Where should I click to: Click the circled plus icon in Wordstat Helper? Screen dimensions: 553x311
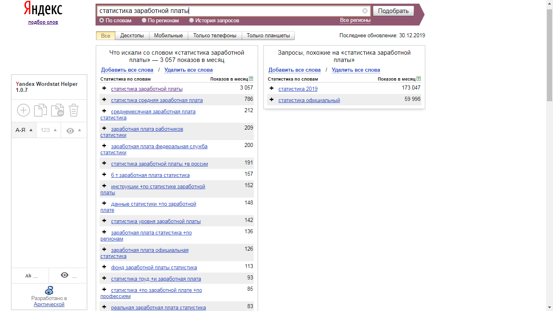pos(23,110)
